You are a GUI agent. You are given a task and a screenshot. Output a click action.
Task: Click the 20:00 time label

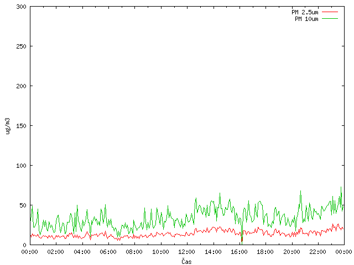(291, 252)
